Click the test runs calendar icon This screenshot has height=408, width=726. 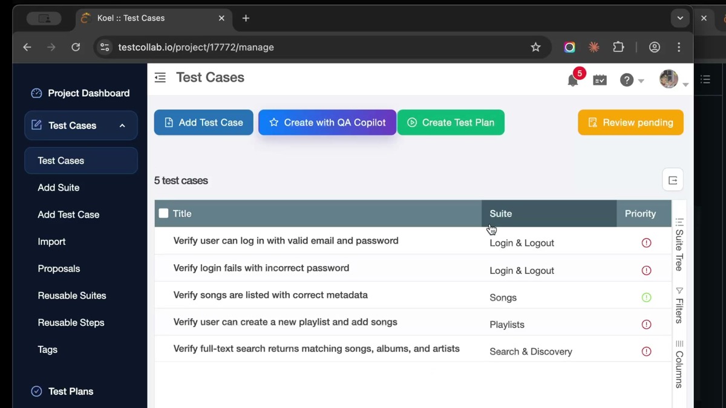[x=600, y=79]
